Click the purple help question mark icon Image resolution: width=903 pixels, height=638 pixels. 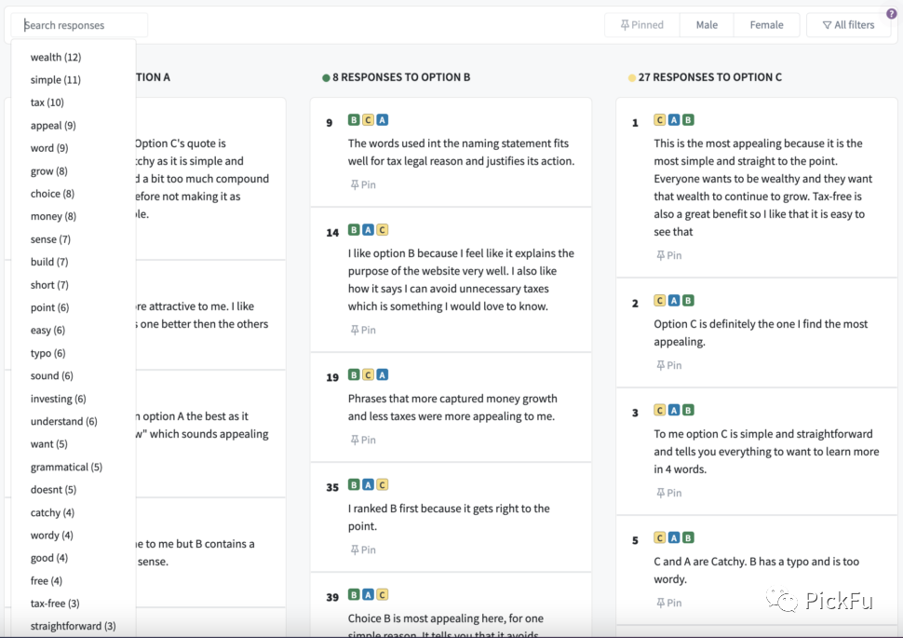[892, 13]
